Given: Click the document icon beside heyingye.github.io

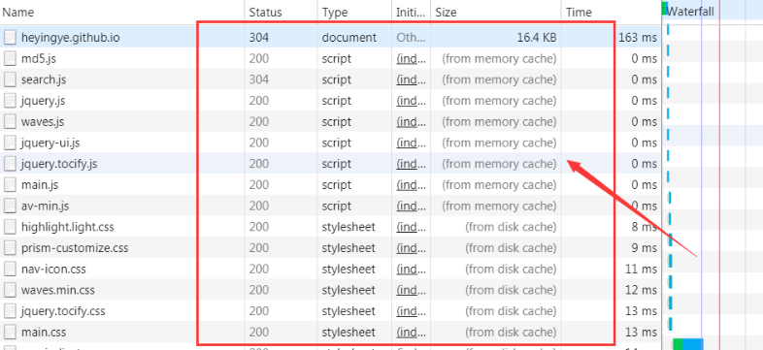Looking at the screenshot, I should pyautogui.click(x=10, y=38).
